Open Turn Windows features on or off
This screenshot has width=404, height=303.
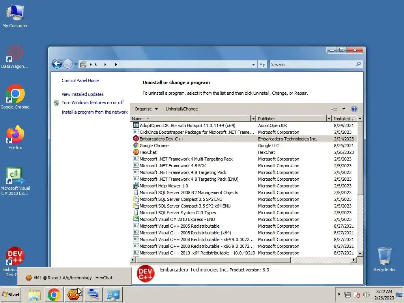[93, 103]
